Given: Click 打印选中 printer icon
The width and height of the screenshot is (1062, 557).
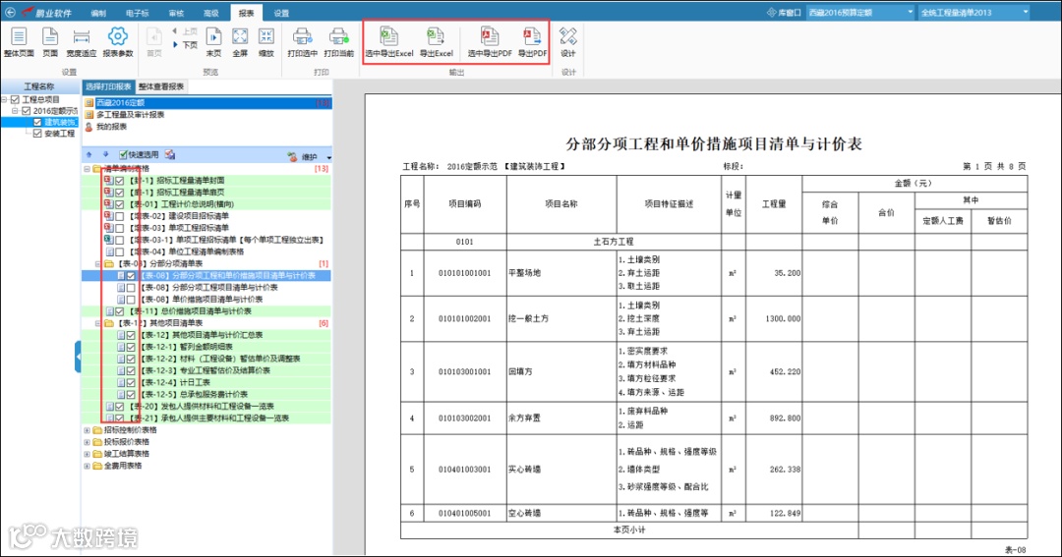Looking at the screenshot, I should [x=302, y=36].
